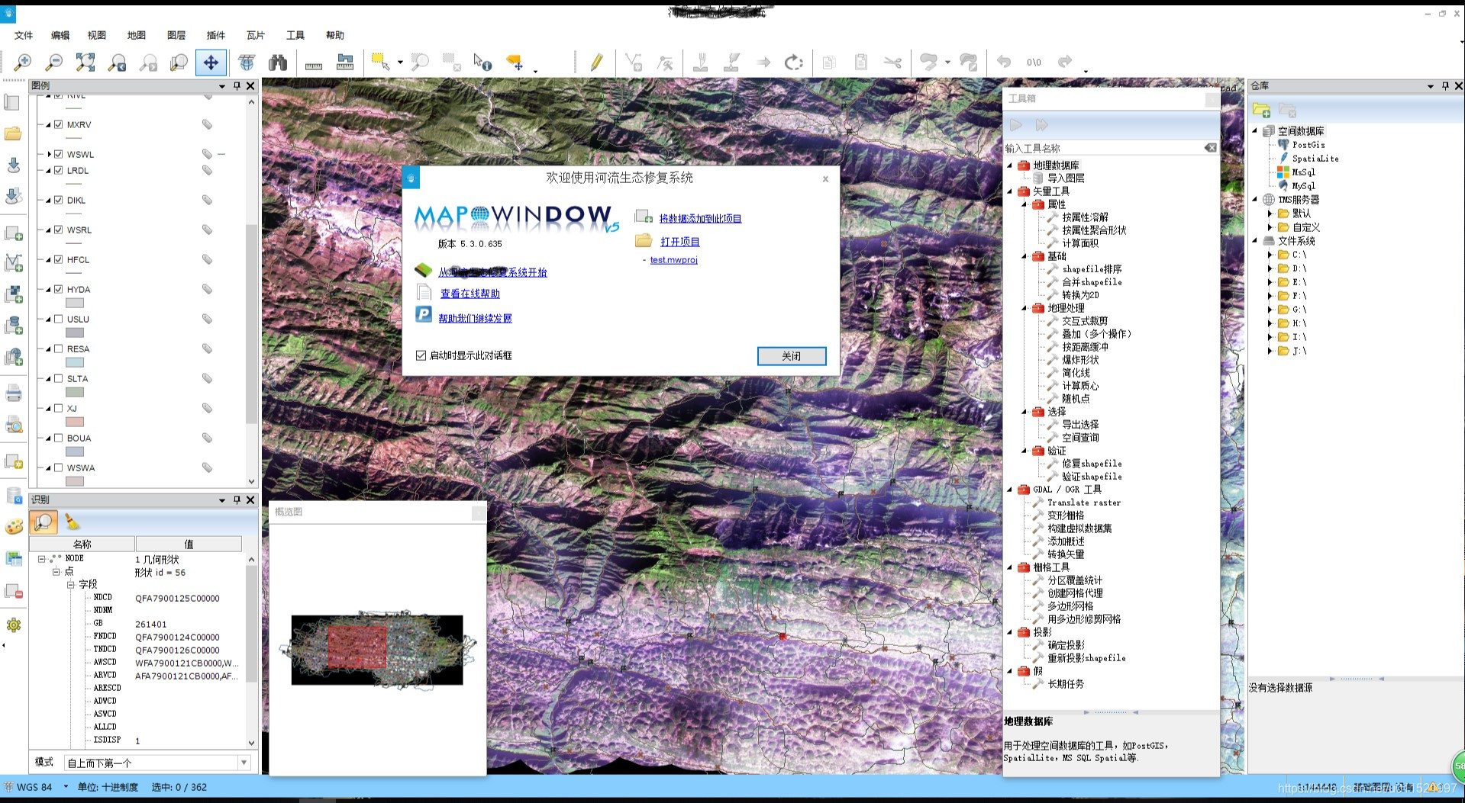Click the settings gear in the left sidebar
Image resolution: width=1465 pixels, height=803 pixels.
coord(14,625)
